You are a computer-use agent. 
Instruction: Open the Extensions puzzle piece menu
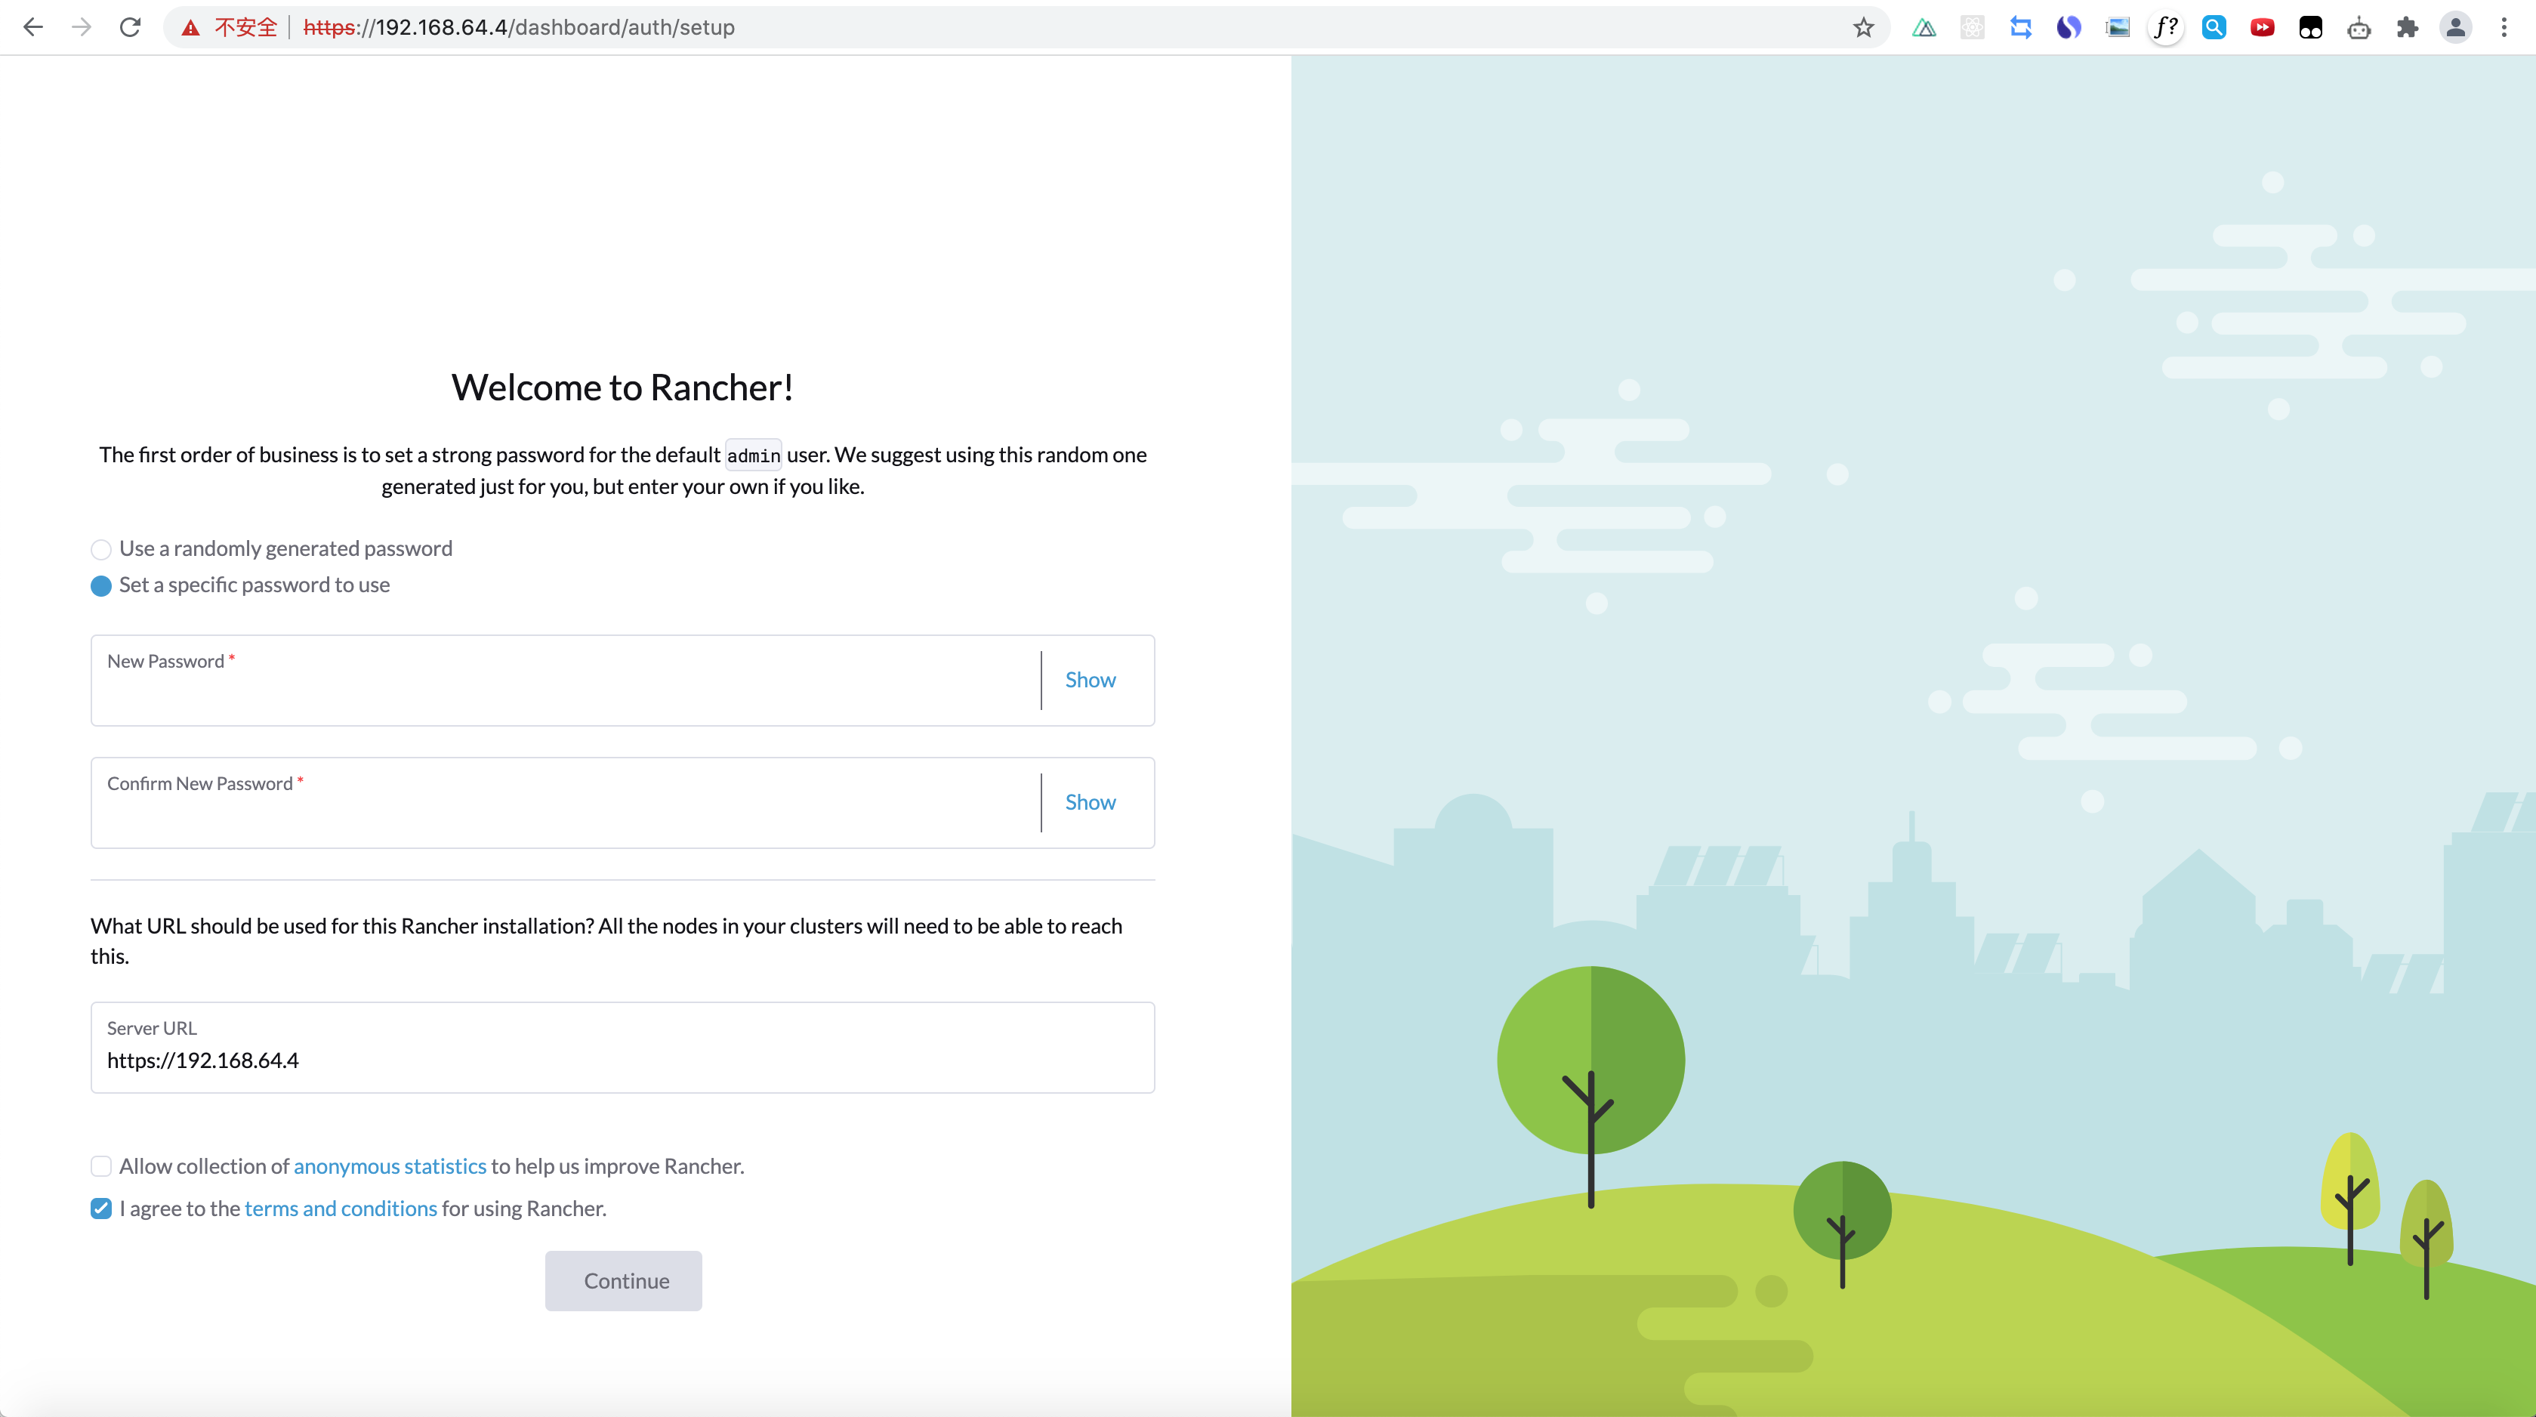[2407, 28]
